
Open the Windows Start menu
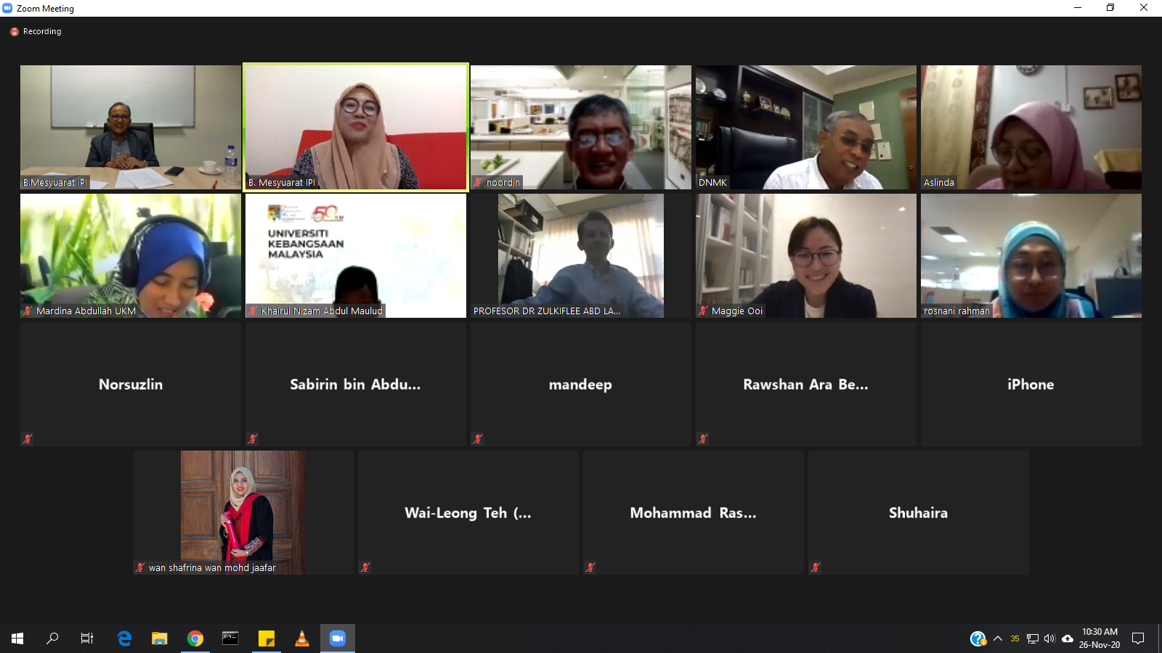point(17,638)
